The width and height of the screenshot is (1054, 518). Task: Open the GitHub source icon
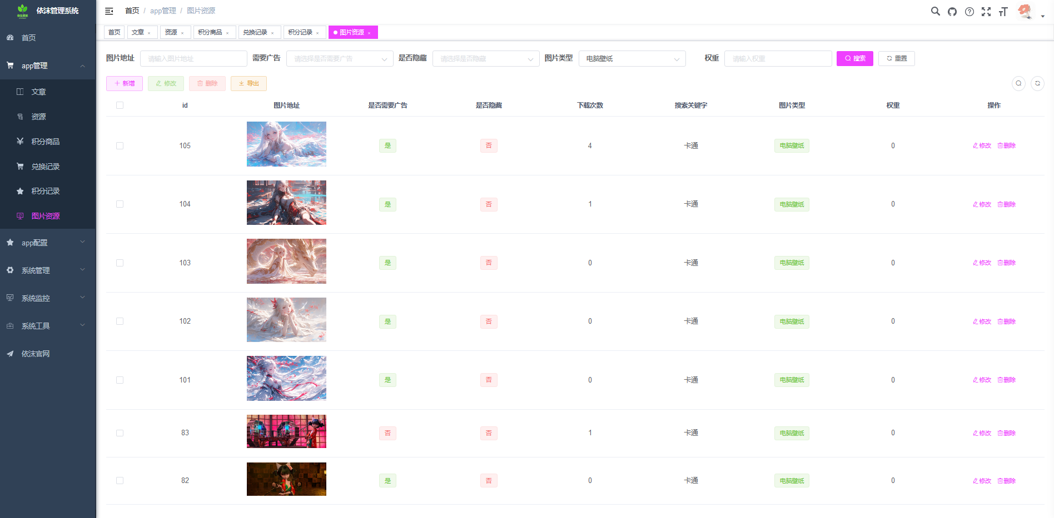click(x=952, y=12)
